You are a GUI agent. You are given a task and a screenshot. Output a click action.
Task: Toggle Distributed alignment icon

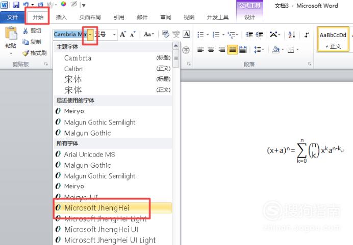pos(243,49)
